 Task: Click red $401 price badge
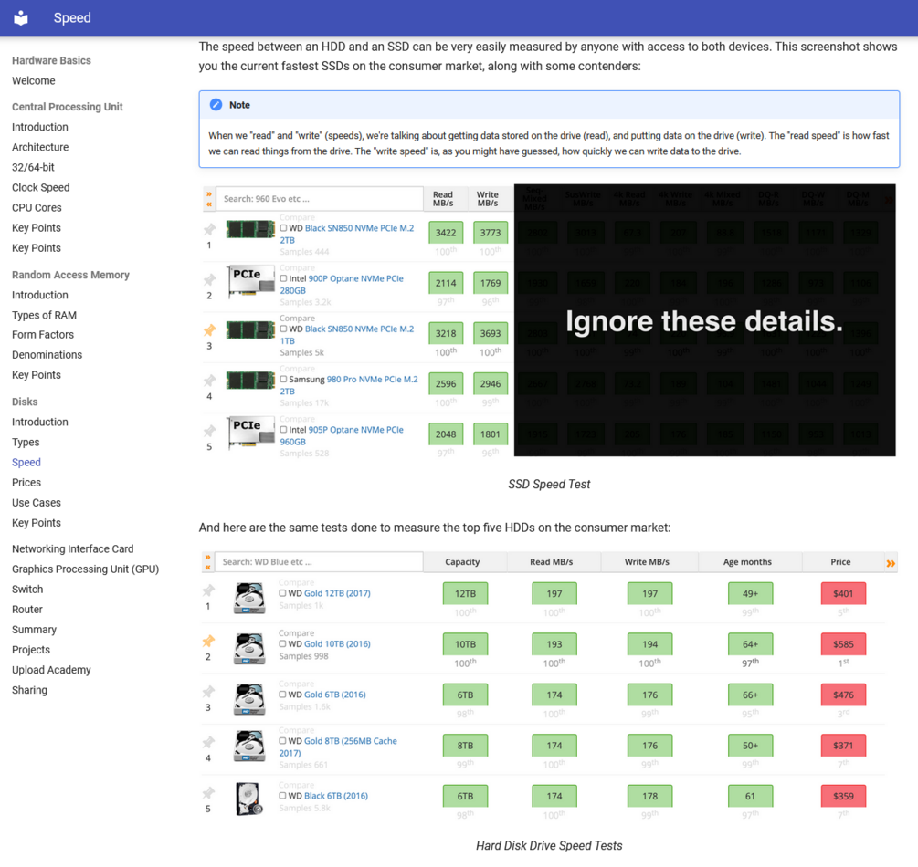point(843,593)
